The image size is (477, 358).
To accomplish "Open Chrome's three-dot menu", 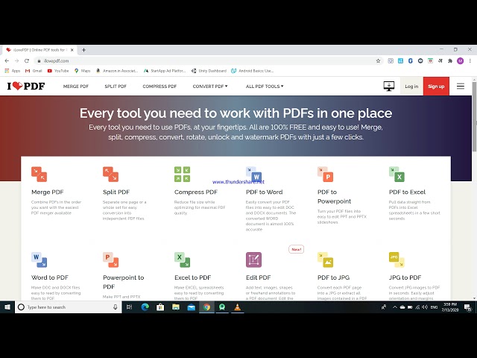I will point(470,61).
